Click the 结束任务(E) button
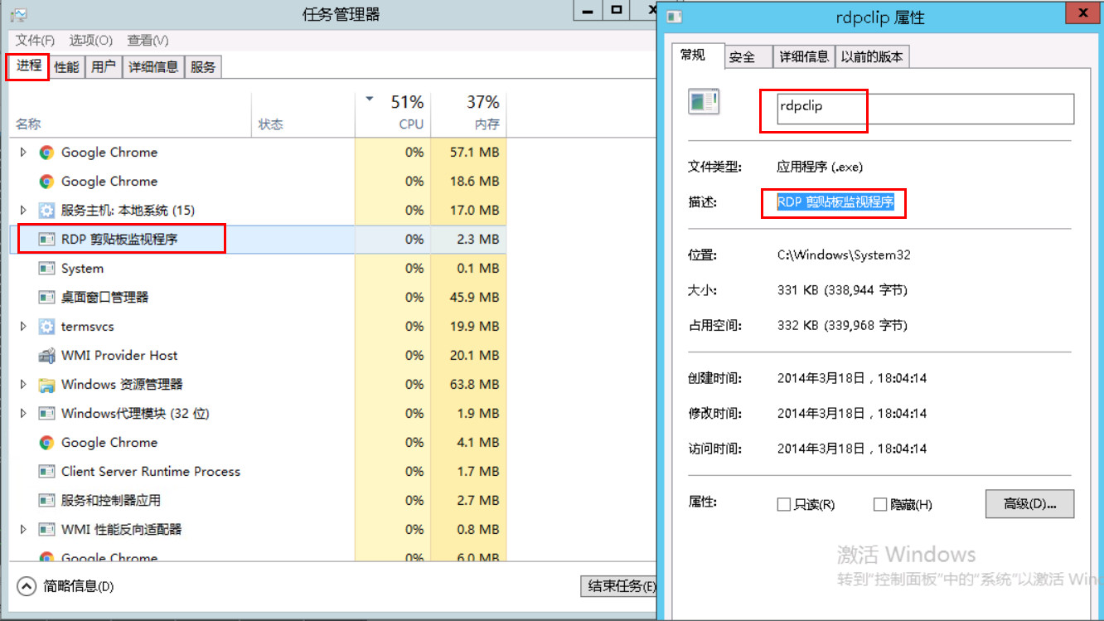 [618, 586]
